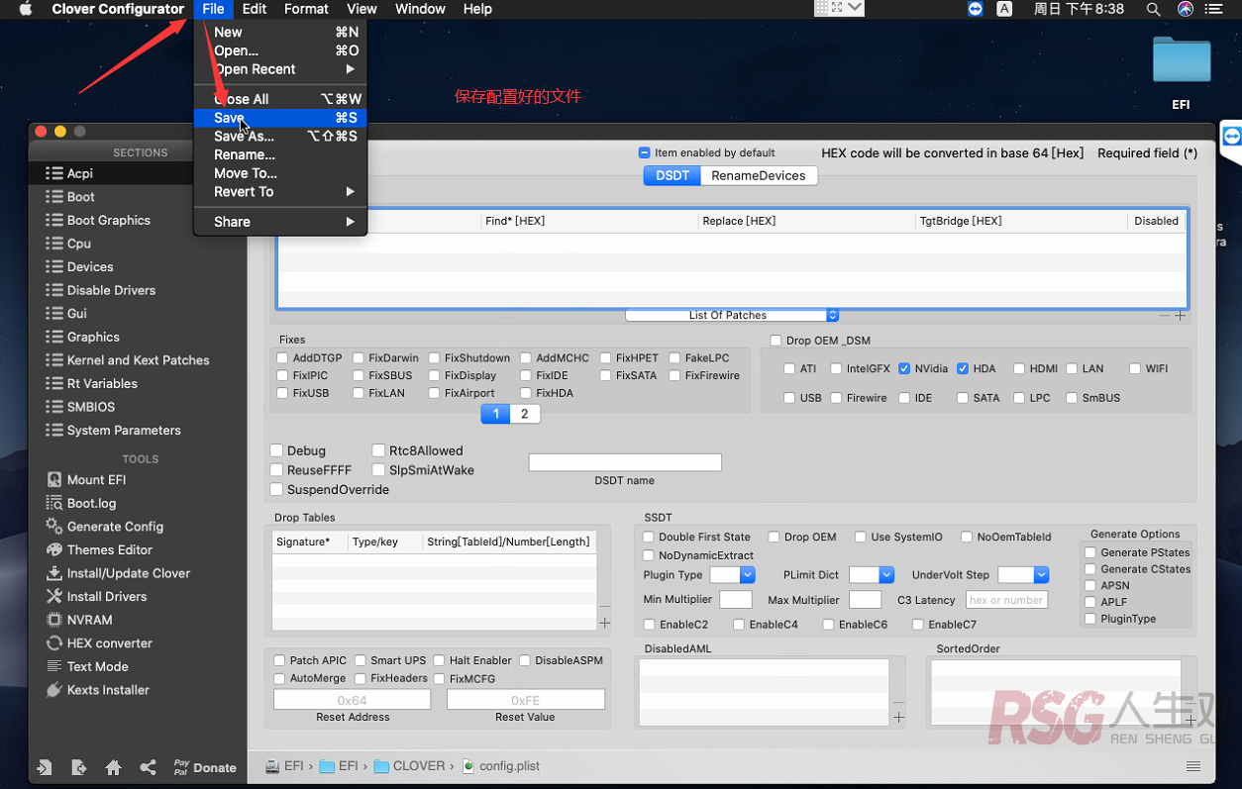This screenshot has height=789, width=1242.
Task: Click the Install/Update Clover download icon
Action: point(54,573)
